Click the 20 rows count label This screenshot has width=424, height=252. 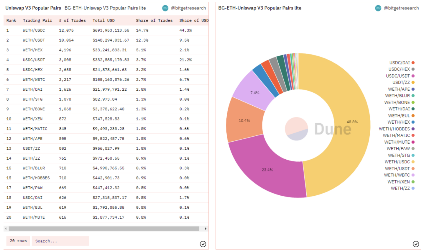pyautogui.click(x=18, y=241)
